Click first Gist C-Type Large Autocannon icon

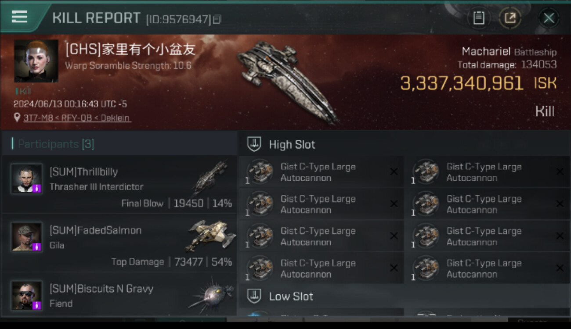click(260, 172)
